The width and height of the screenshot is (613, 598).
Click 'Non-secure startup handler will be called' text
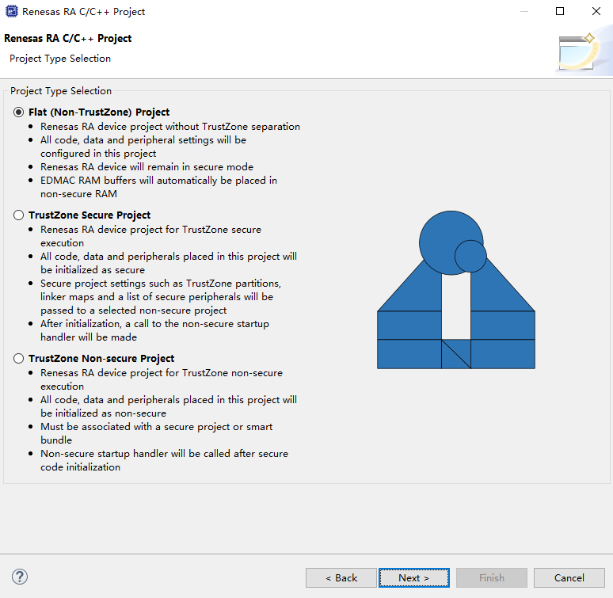tap(135, 454)
